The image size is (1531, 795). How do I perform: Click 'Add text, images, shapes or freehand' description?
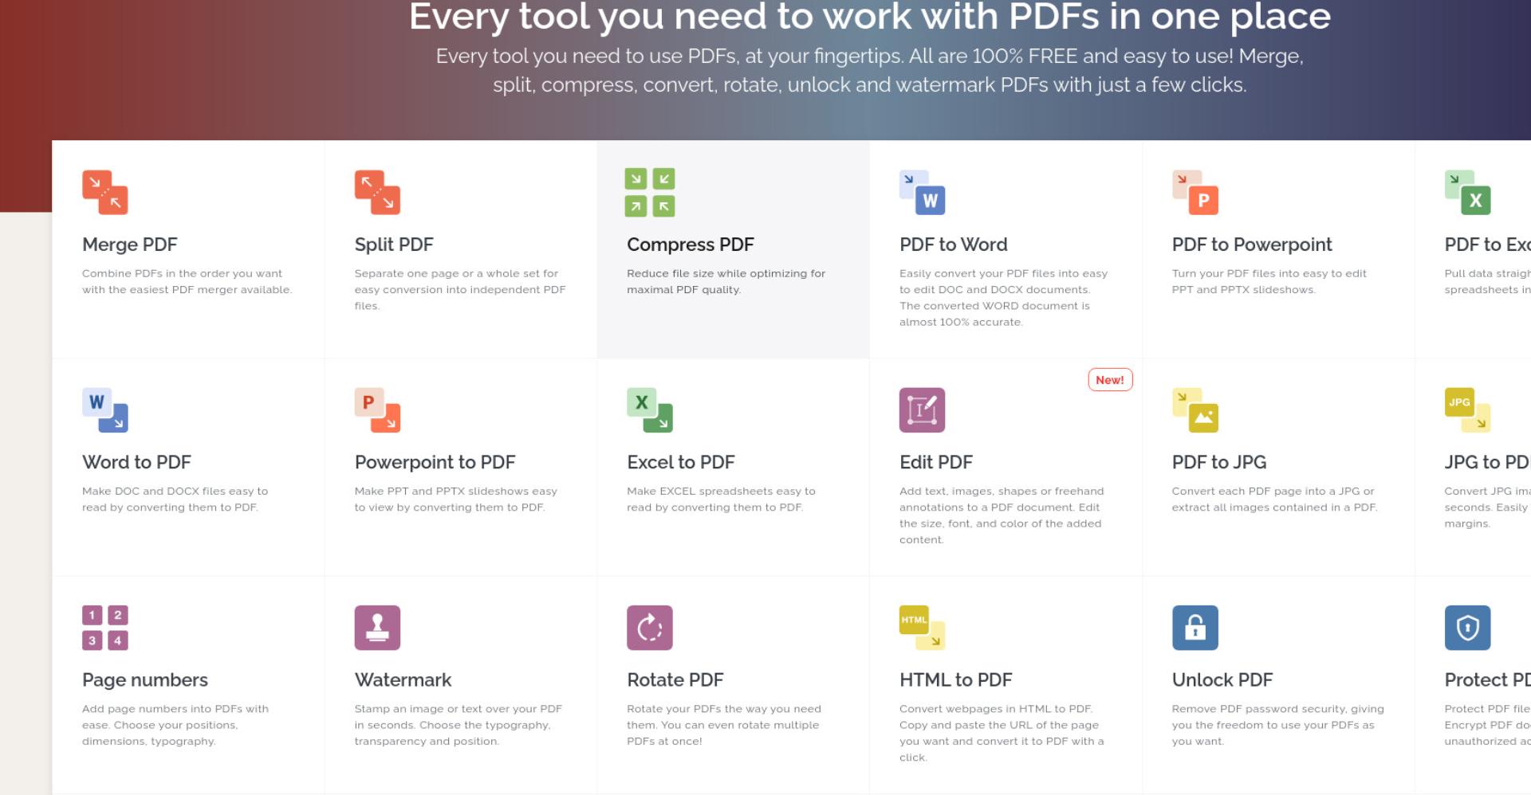[1002, 515]
